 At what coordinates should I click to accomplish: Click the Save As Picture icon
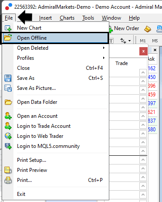pyautogui.click(x=8, y=88)
